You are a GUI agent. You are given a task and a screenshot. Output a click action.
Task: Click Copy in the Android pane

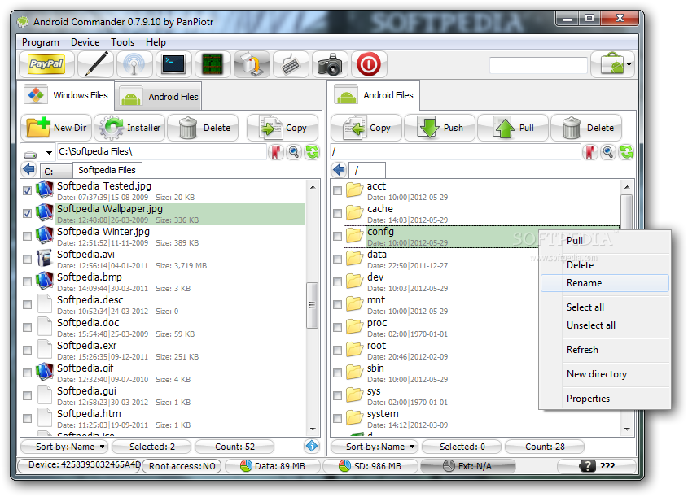[x=366, y=128]
